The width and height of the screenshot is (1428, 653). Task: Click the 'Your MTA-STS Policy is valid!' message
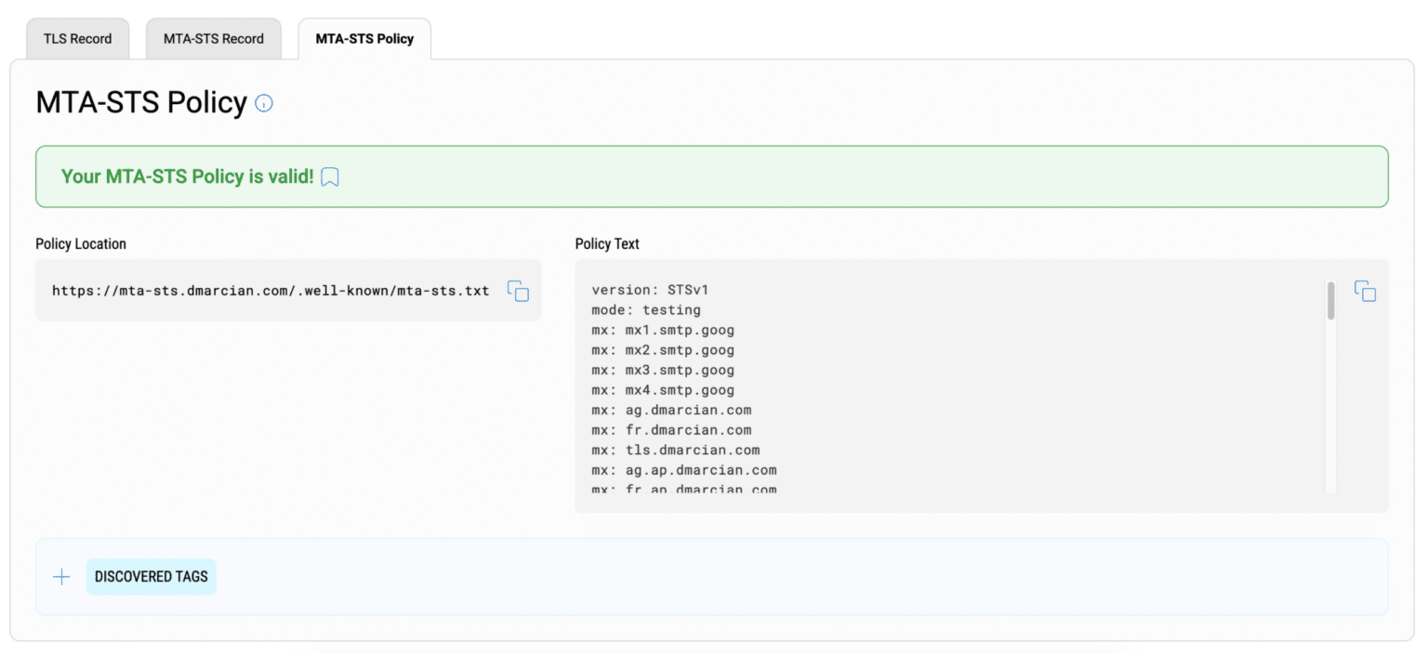(187, 176)
